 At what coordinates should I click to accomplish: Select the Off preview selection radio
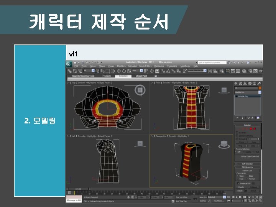click(236, 152)
